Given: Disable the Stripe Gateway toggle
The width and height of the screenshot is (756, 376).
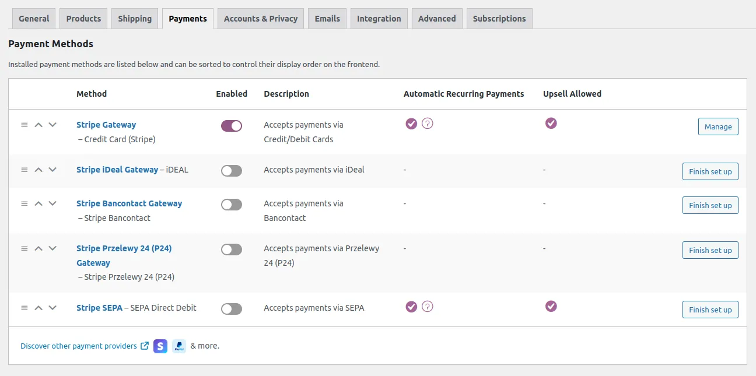Looking at the screenshot, I should pos(232,126).
